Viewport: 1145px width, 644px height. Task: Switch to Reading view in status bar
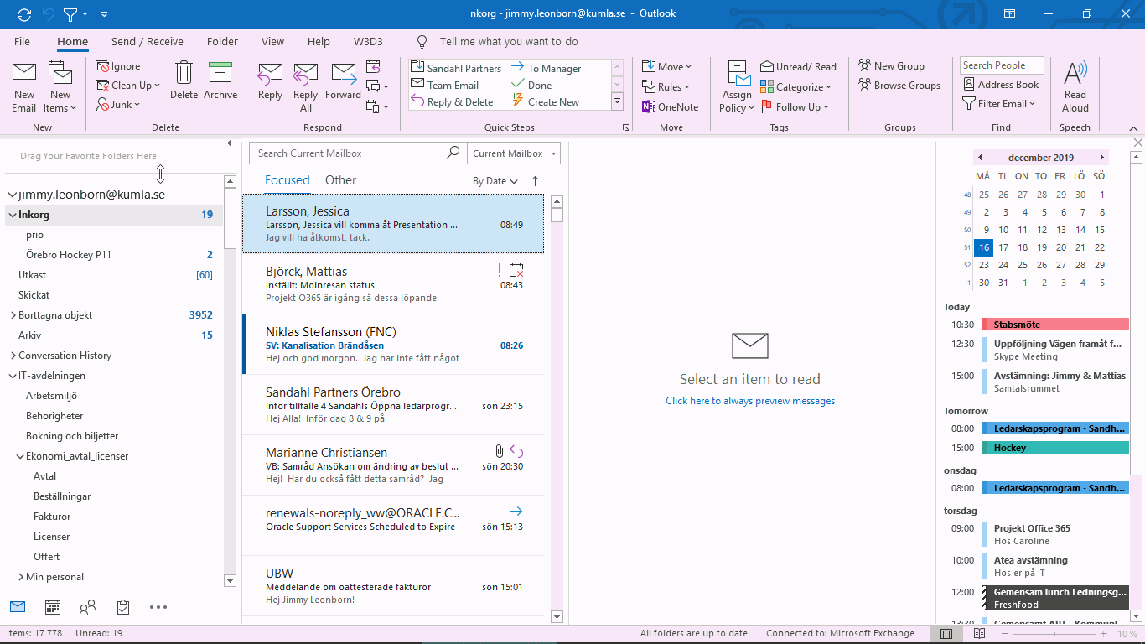(x=978, y=634)
